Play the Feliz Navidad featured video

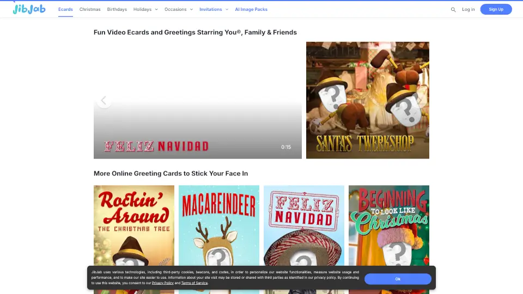point(197,109)
